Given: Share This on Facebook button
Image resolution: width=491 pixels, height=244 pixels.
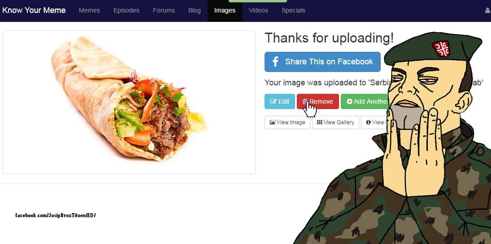Looking at the screenshot, I should (322, 62).
